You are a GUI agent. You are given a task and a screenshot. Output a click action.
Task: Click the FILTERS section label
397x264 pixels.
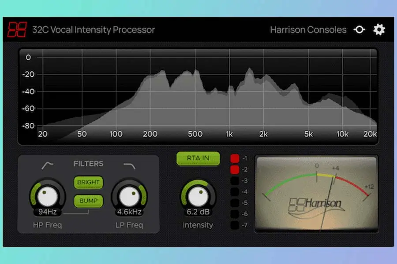click(x=88, y=164)
